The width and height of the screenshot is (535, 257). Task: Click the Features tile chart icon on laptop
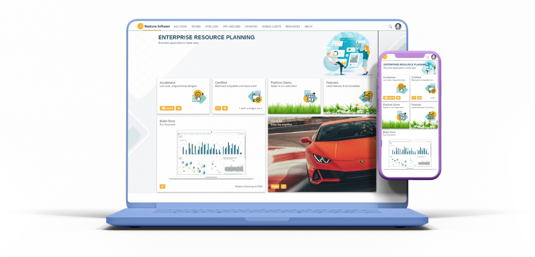point(367,96)
